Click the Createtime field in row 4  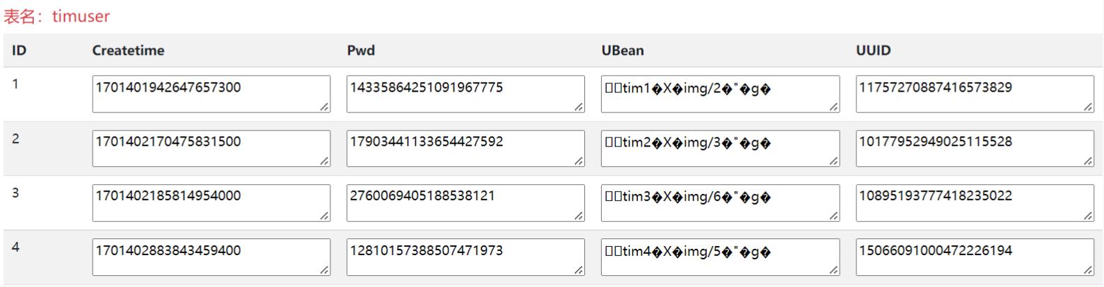[x=211, y=257]
